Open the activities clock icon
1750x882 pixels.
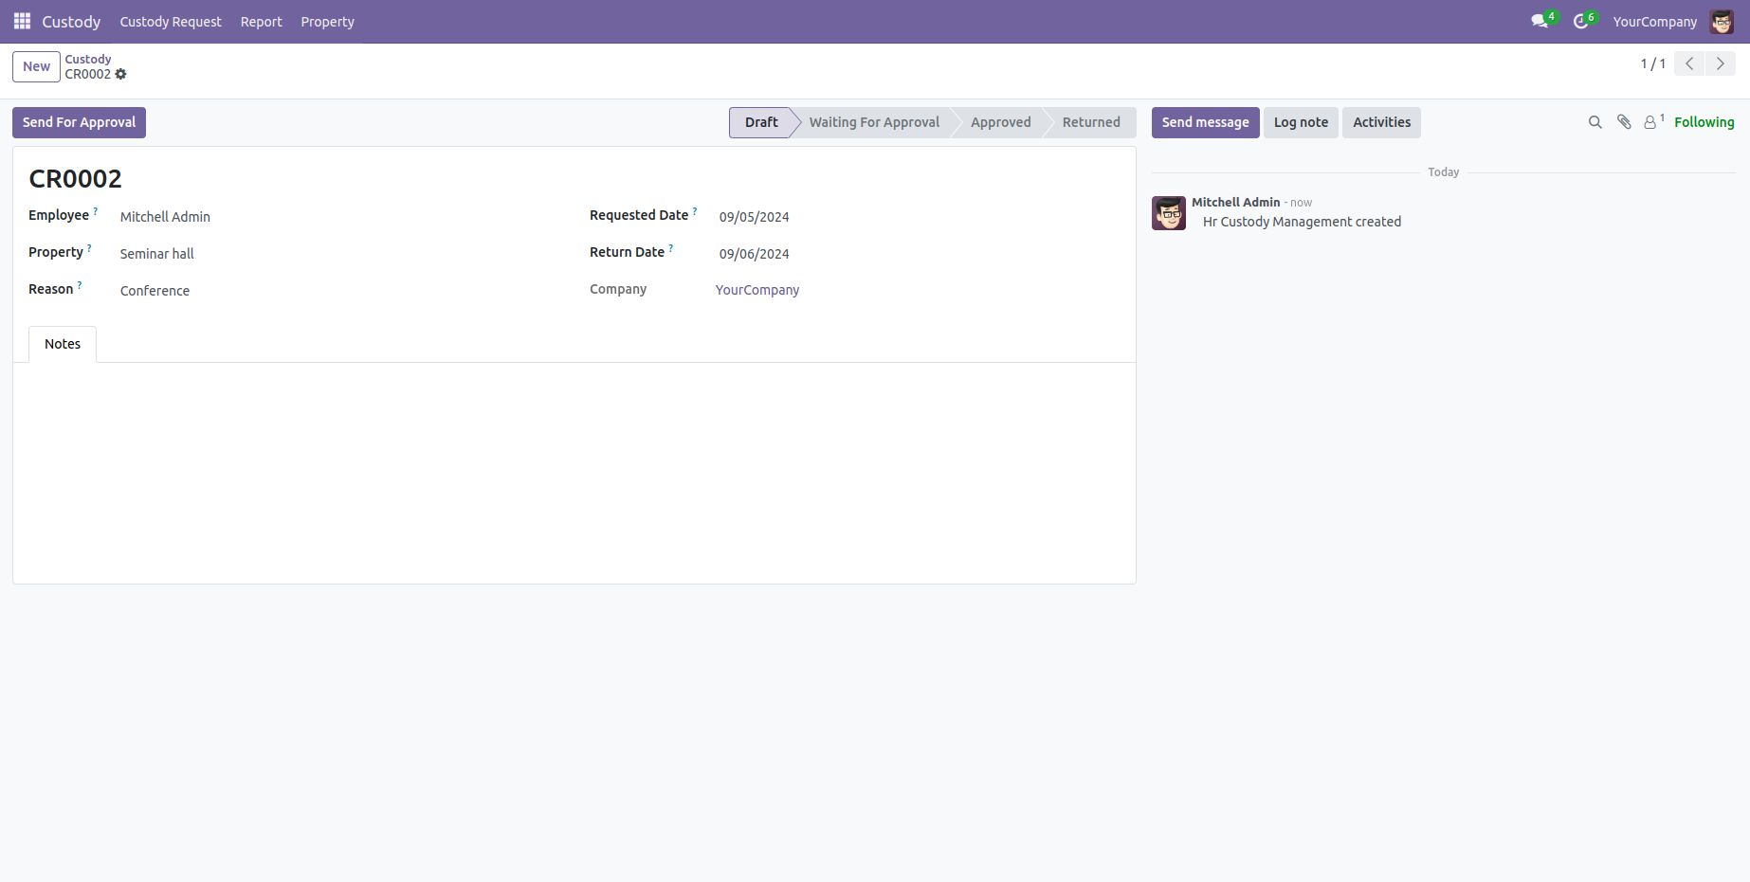[x=1580, y=21]
